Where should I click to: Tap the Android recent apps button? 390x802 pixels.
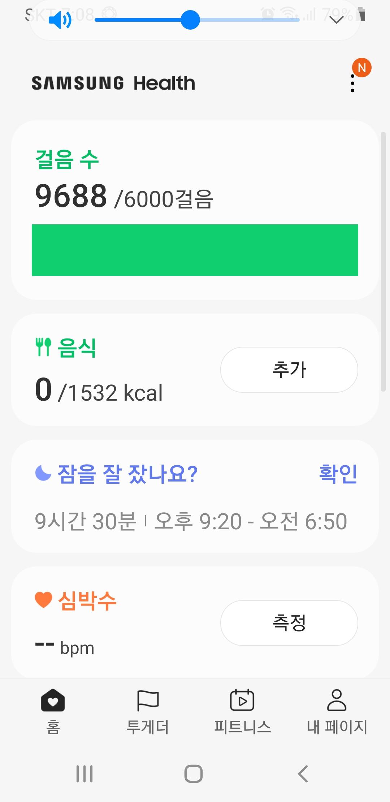(x=84, y=774)
